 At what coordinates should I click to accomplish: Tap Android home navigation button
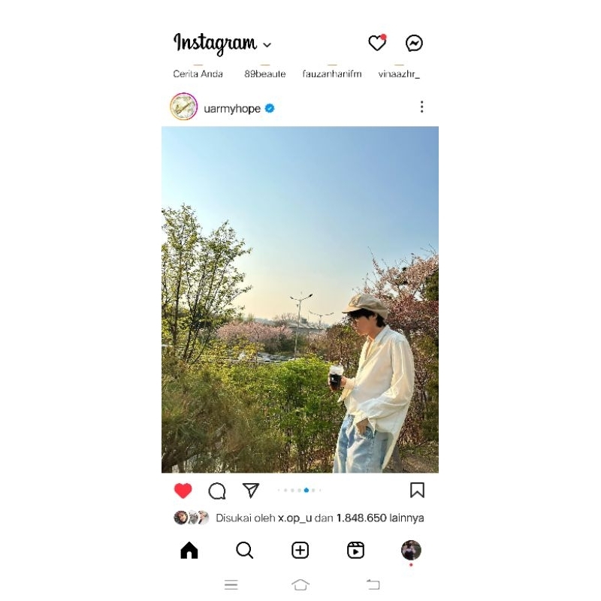(300, 585)
